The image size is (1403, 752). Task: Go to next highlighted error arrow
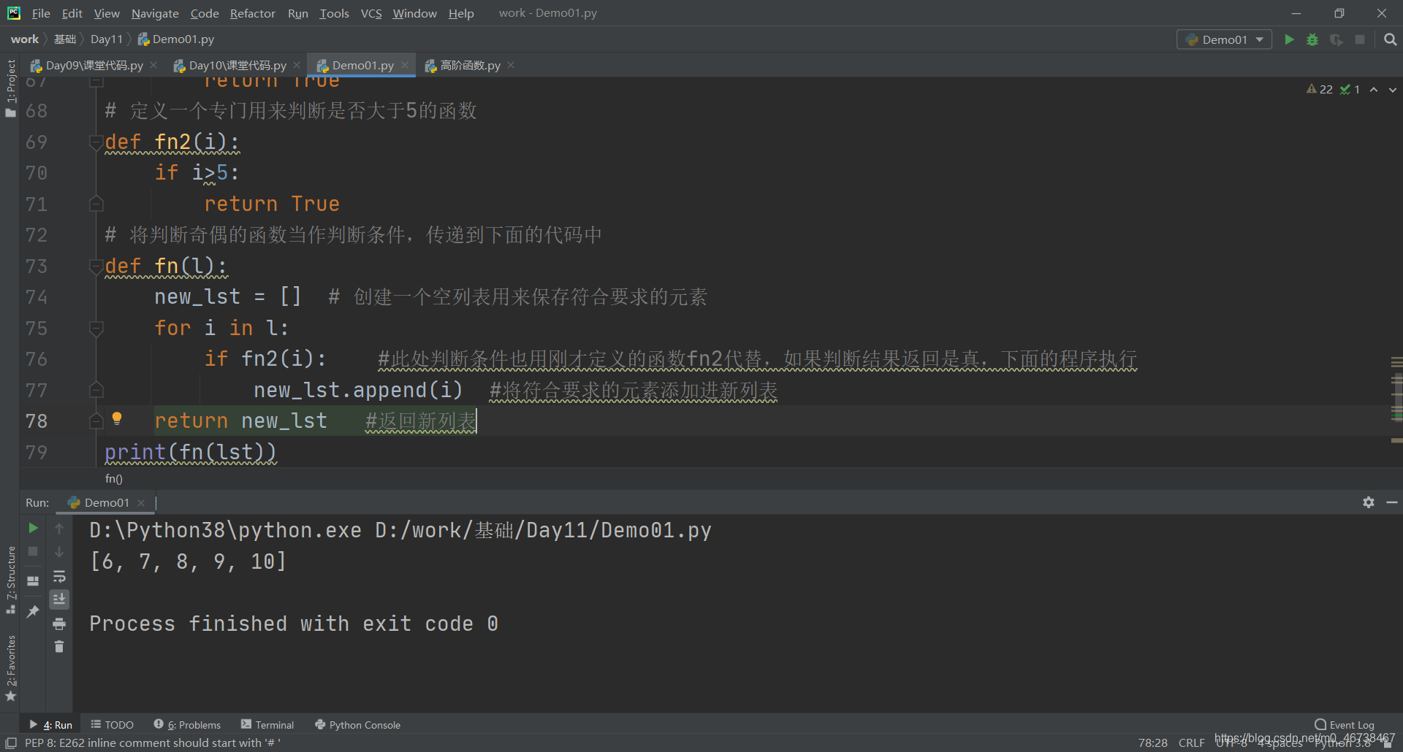(1393, 89)
